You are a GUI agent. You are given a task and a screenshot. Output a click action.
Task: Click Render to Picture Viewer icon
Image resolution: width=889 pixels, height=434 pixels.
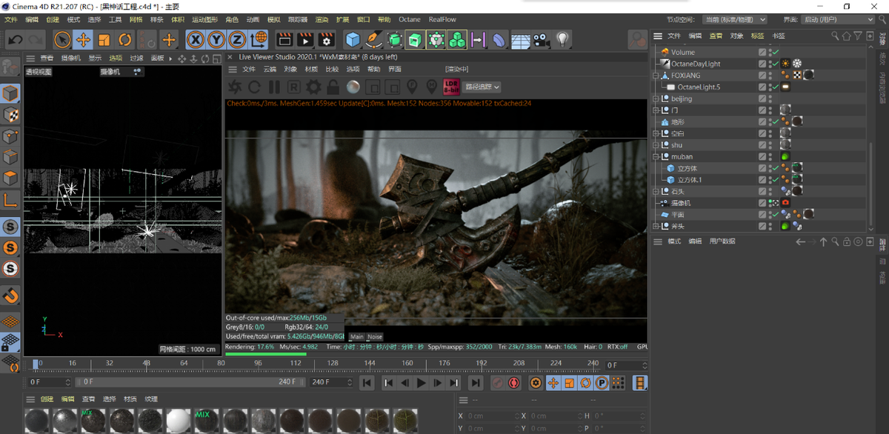click(x=304, y=39)
